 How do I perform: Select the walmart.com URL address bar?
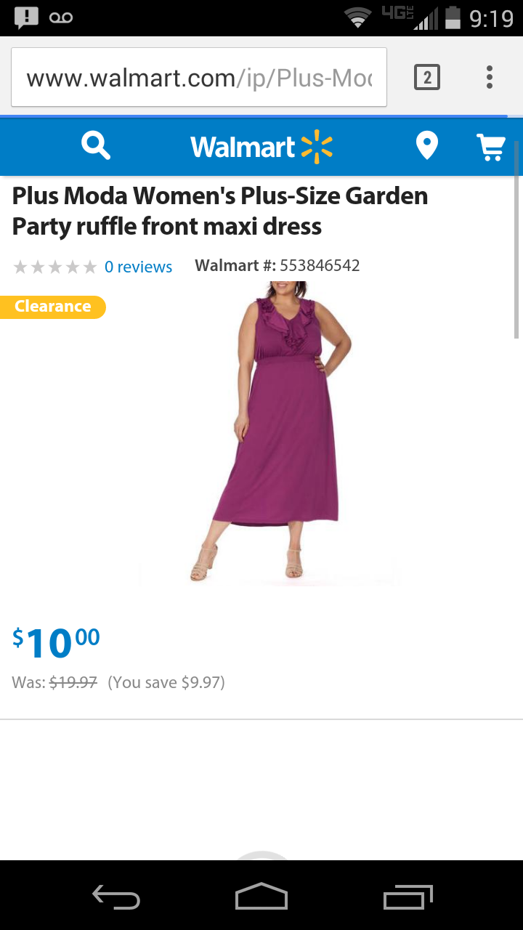point(199,78)
